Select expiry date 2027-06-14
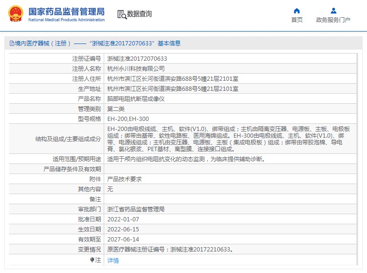The height and width of the screenshot is (273, 367). pyautogui.click(x=123, y=239)
